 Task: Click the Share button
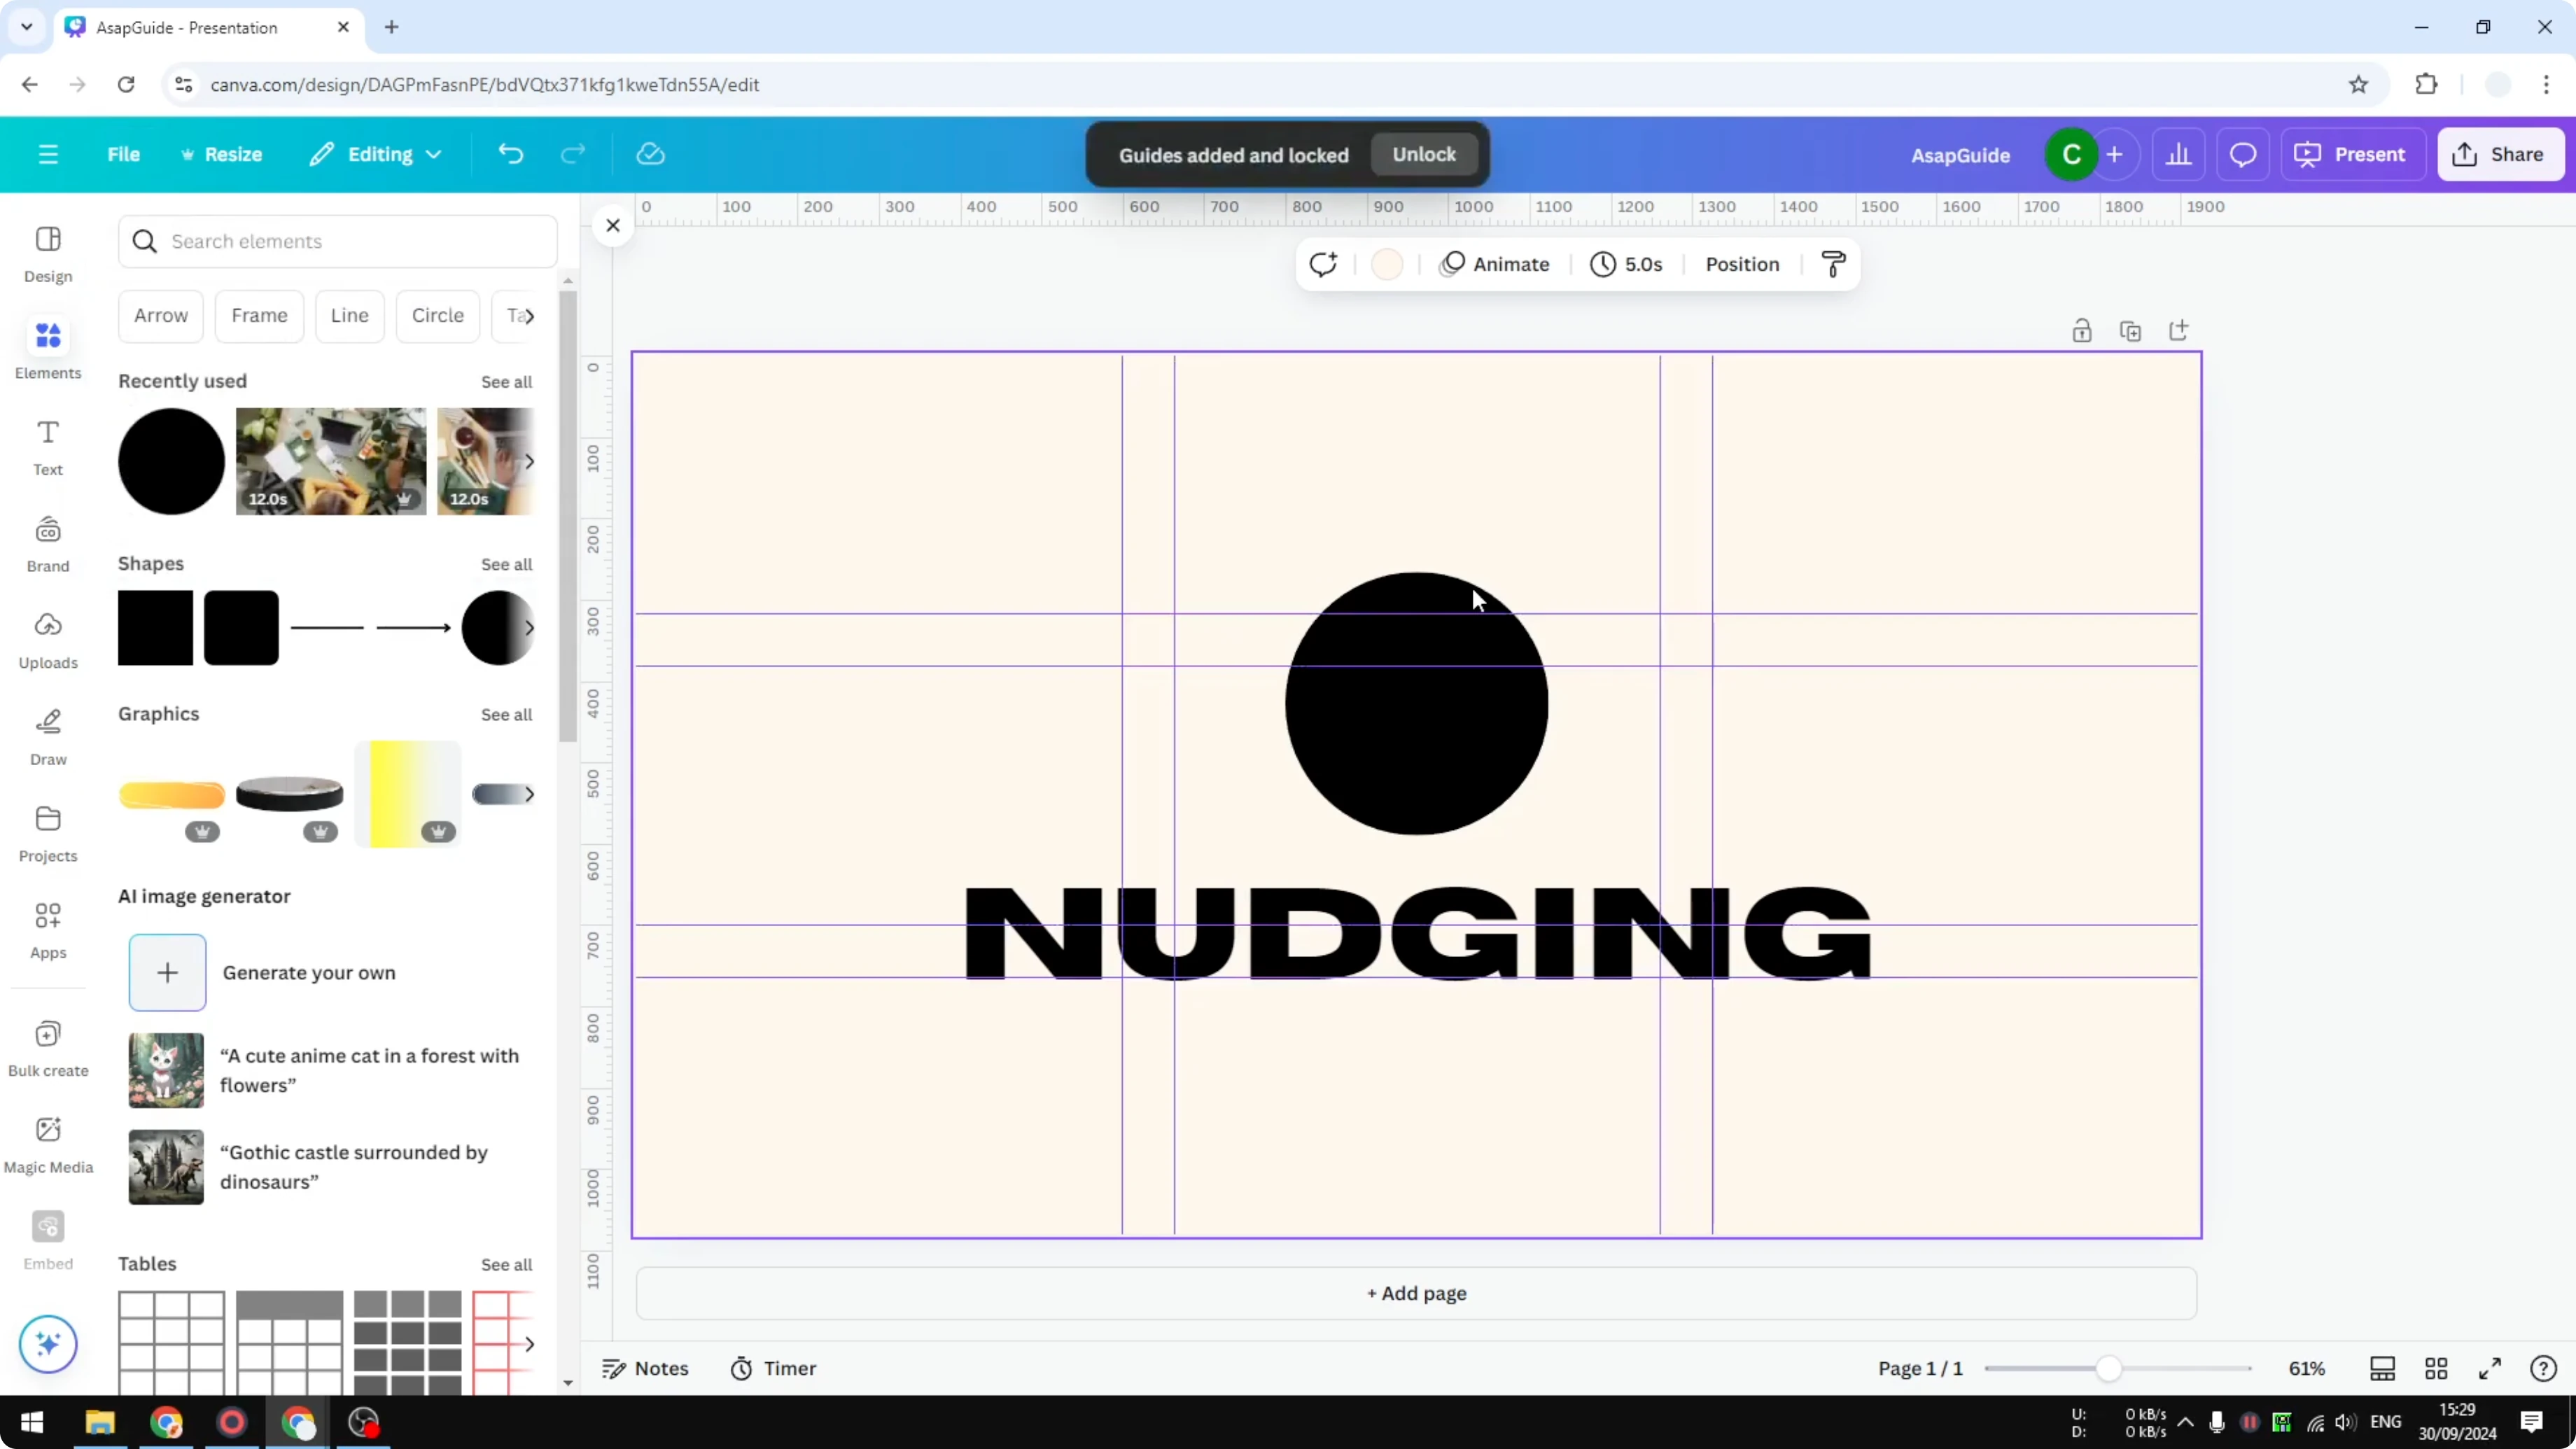point(2500,154)
